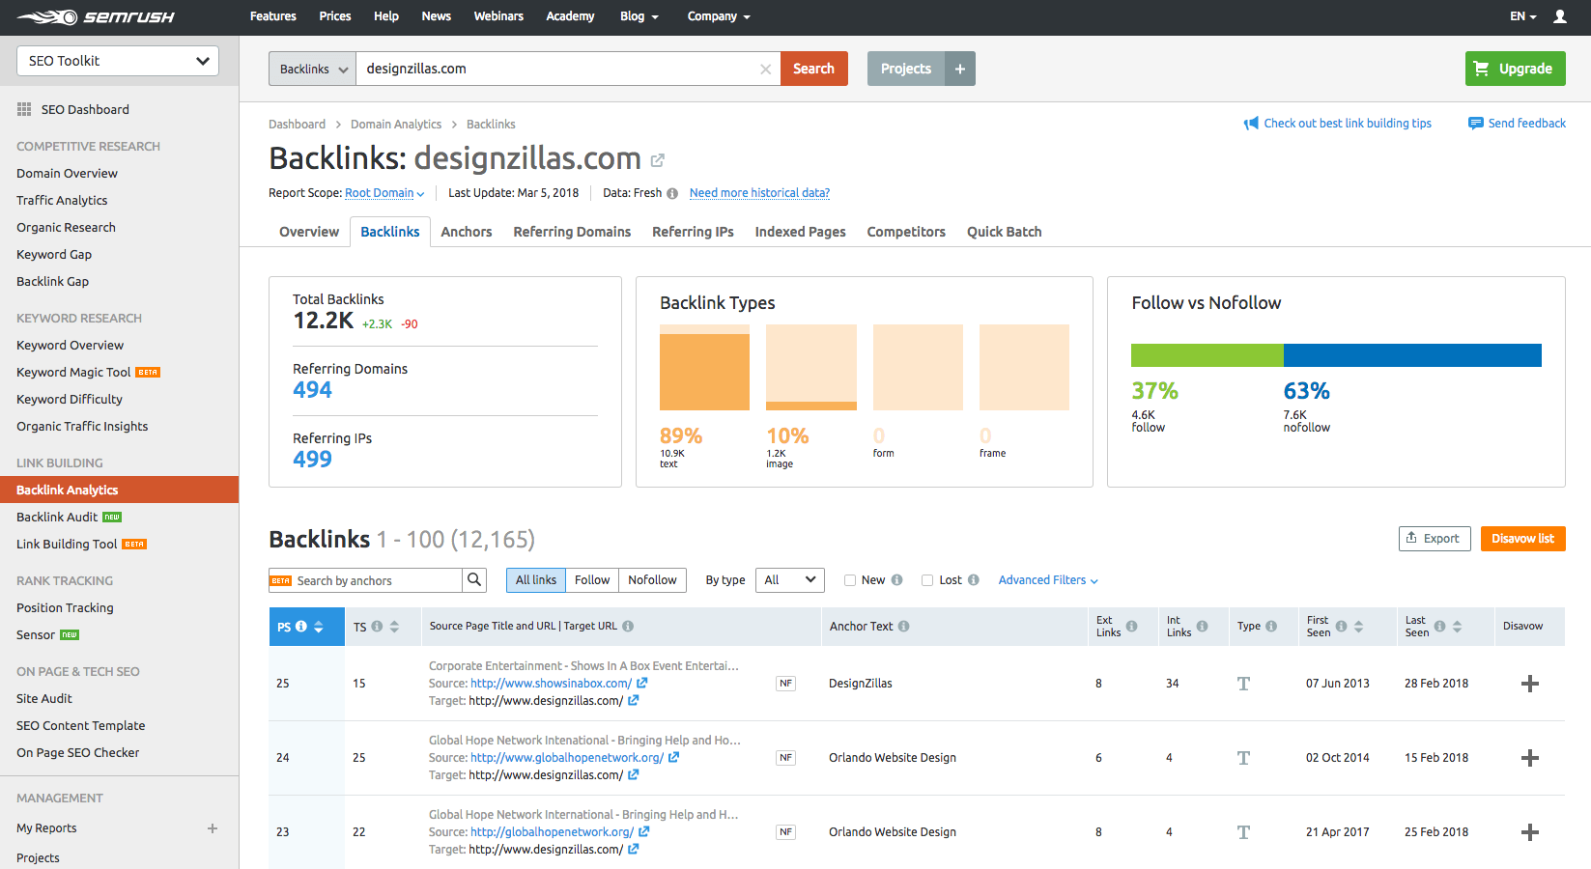Click Need more historical data link
1591x869 pixels.
tap(759, 193)
